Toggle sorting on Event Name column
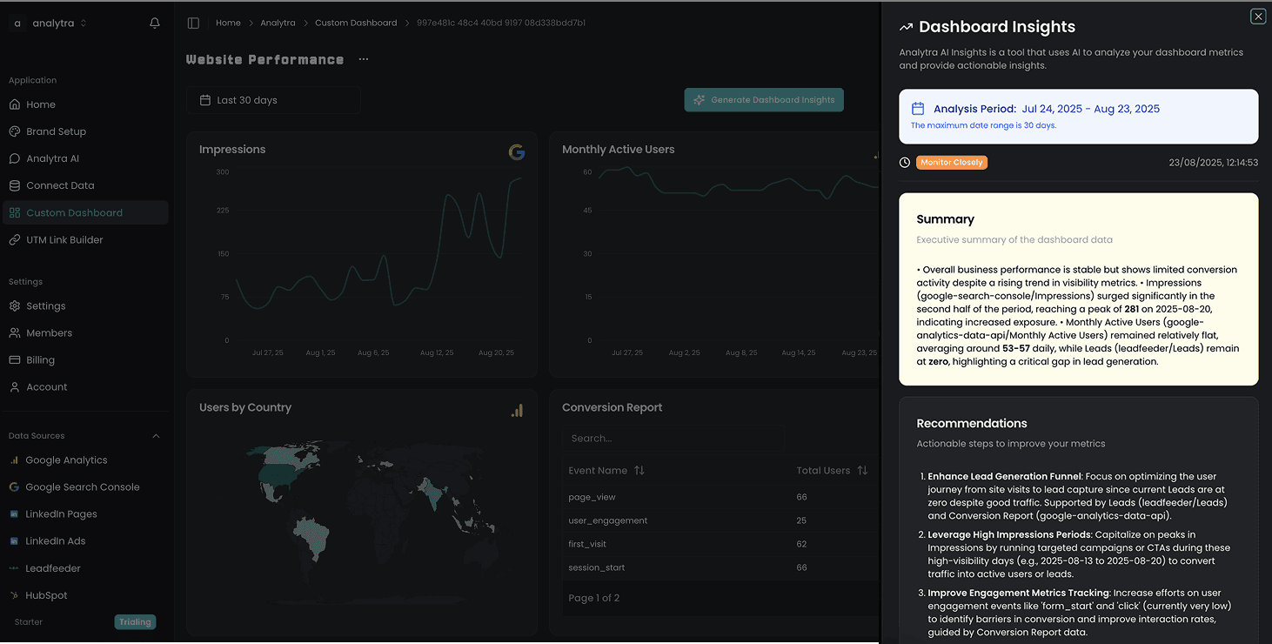Image resolution: width=1272 pixels, height=644 pixels. (640, 470)
